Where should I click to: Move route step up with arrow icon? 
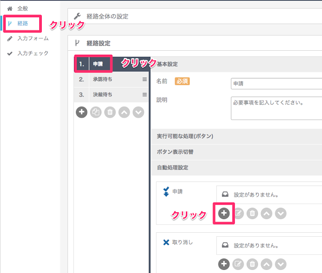(x=124, y=112)
